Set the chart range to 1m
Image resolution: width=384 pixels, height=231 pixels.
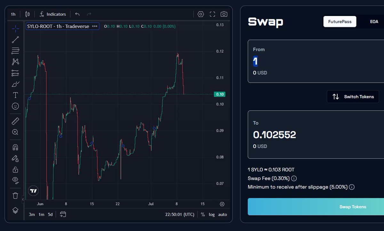(x=41, y=214)
